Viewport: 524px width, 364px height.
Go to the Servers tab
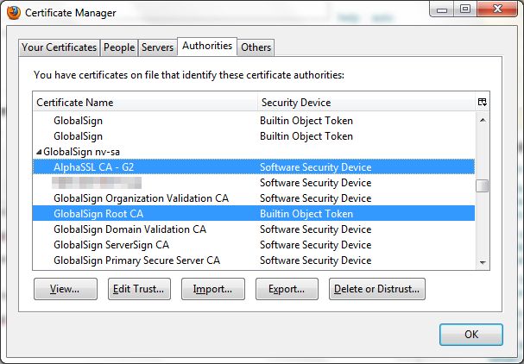point(157,47)
